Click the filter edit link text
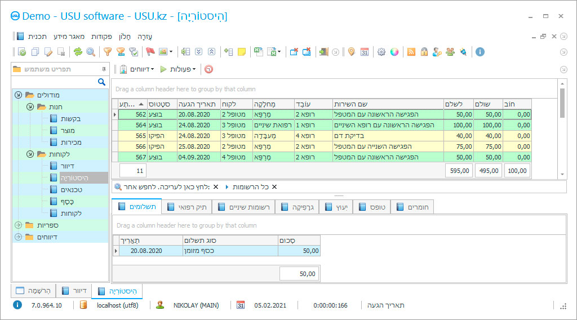The width and height of the screenshot is (577, 320). click(x=166, y=187)
